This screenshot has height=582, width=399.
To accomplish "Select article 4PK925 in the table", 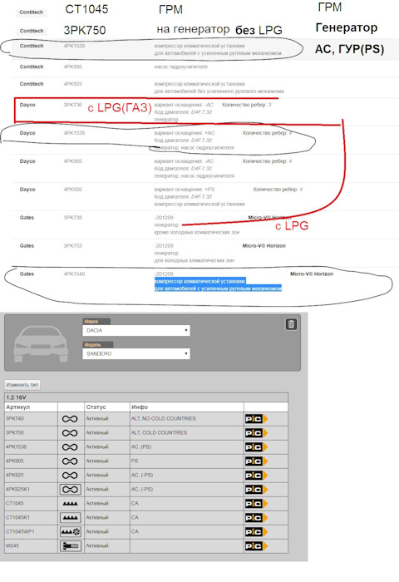I will [x=14, y=475].
